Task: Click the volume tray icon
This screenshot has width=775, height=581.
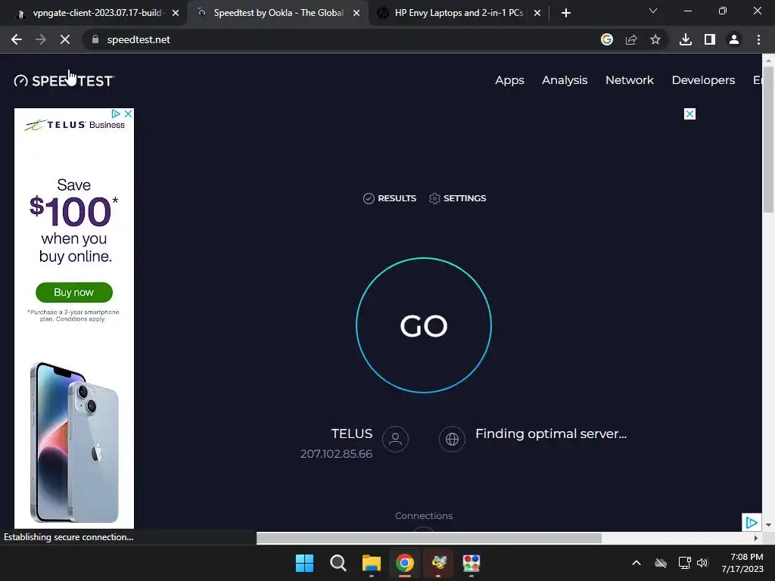Action: (x=702, y=563)
